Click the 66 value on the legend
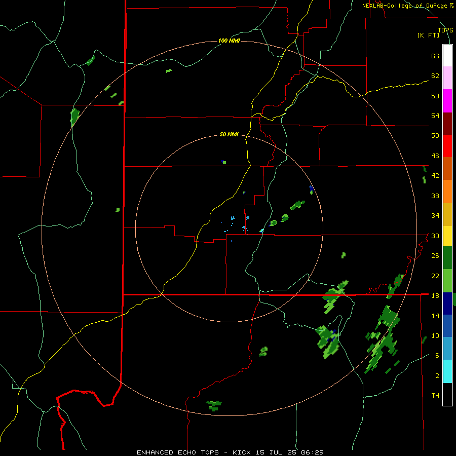 pos(435,56)
